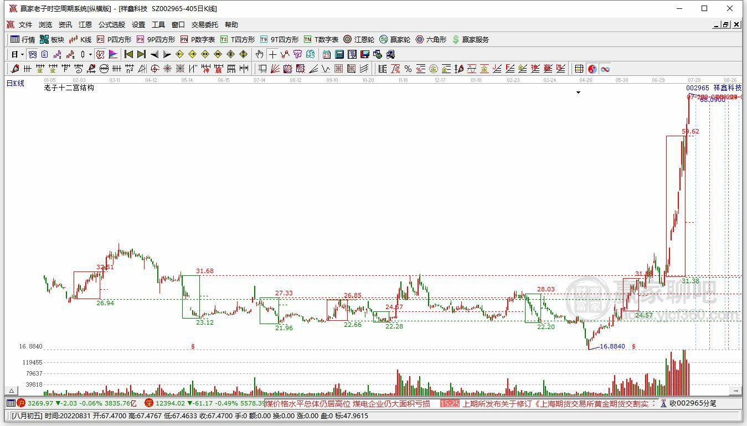The width and height of the screenshot is (747, 426).
Task: Click the floppy disk save icon
Action: tap(365, 54)
